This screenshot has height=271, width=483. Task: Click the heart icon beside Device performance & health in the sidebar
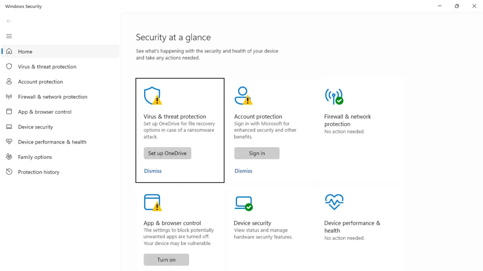(9, 142)
